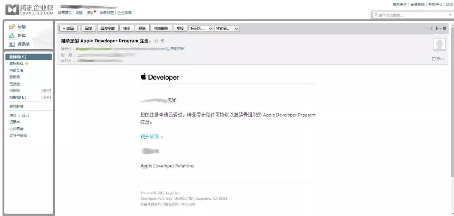Open 微信绑定 WeChat binding link
The width and height of the screenshot is (454, 216).
coord(106,13)
